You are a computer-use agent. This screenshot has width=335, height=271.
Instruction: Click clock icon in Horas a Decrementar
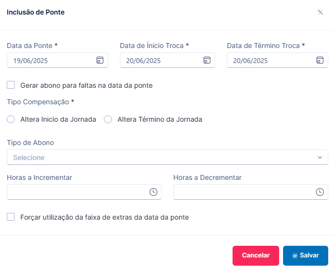319,192
